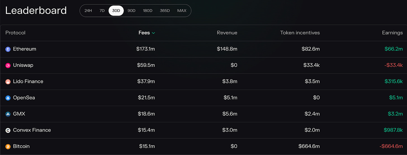407x155 pixels.
Task: Sort by the Revenue column header
Action: (x=227, y=33)
